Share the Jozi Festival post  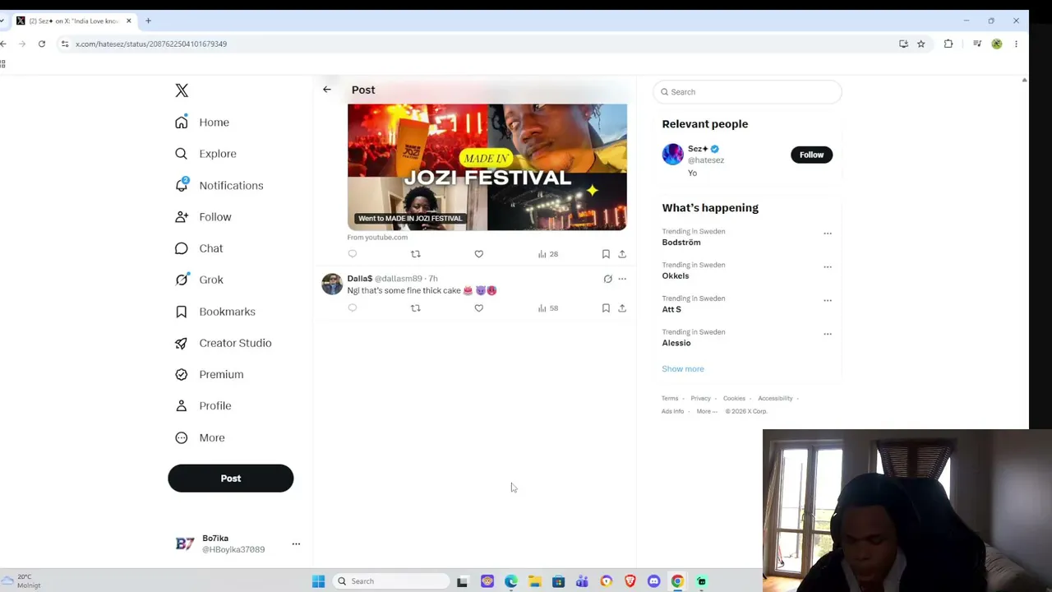[x=622, y=254]
